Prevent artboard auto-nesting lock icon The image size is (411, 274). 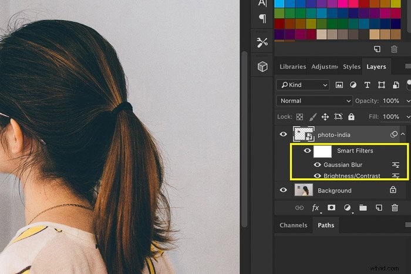pyautogui.click(x=338, y=117)
